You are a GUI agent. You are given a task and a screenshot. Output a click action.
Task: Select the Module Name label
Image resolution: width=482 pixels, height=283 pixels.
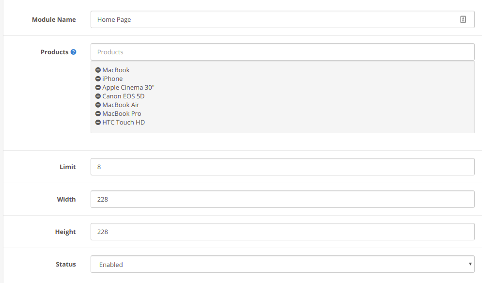click(54, 19)
